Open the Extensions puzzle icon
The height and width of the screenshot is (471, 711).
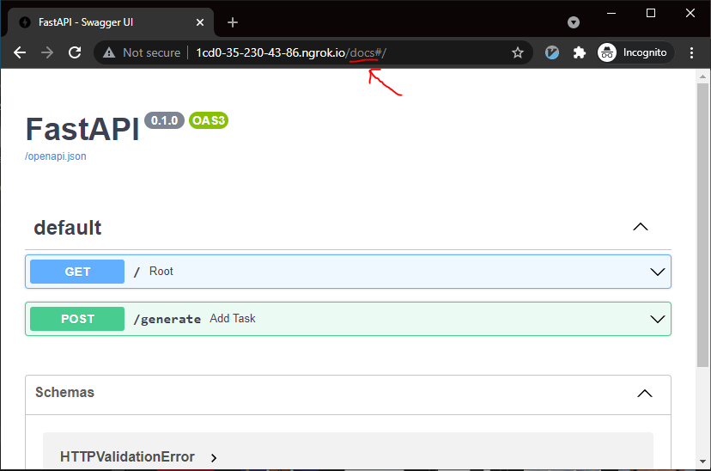point(579,52)
